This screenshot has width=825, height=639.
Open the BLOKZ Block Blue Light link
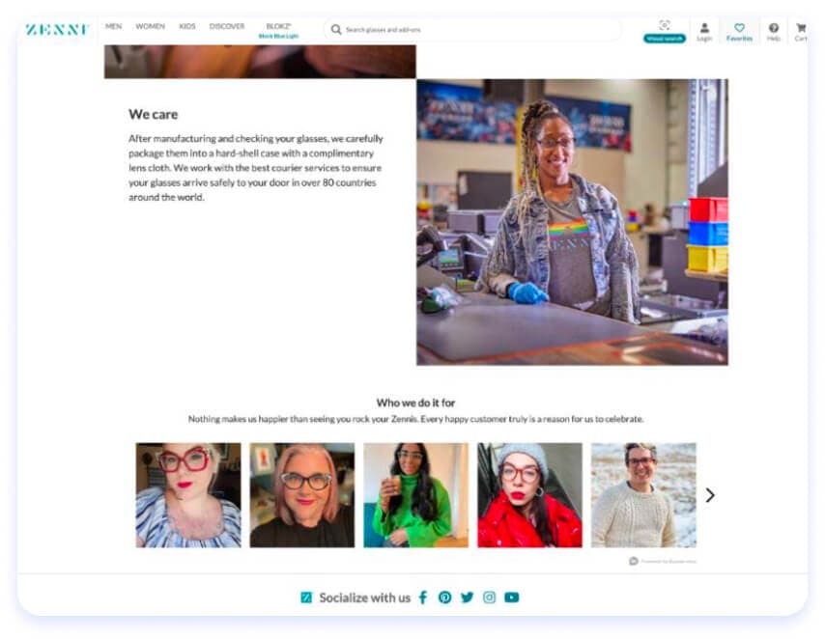(278, 31)
